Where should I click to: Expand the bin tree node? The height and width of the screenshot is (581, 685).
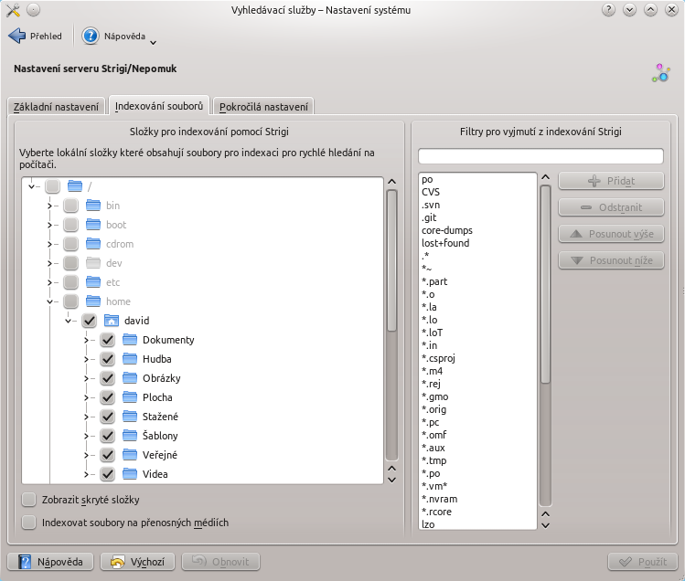(x=49, y=206)
